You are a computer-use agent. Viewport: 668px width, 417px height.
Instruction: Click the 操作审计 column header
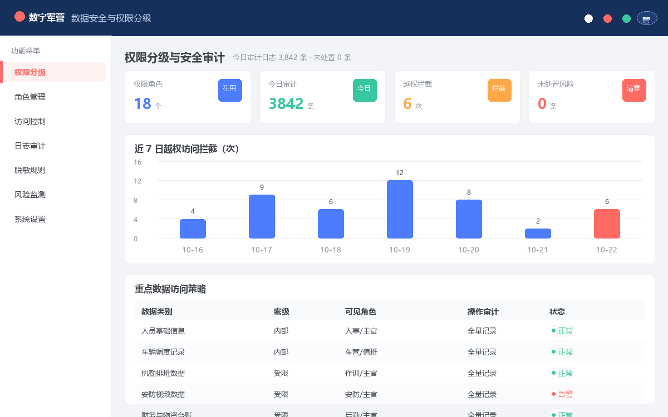483,311
